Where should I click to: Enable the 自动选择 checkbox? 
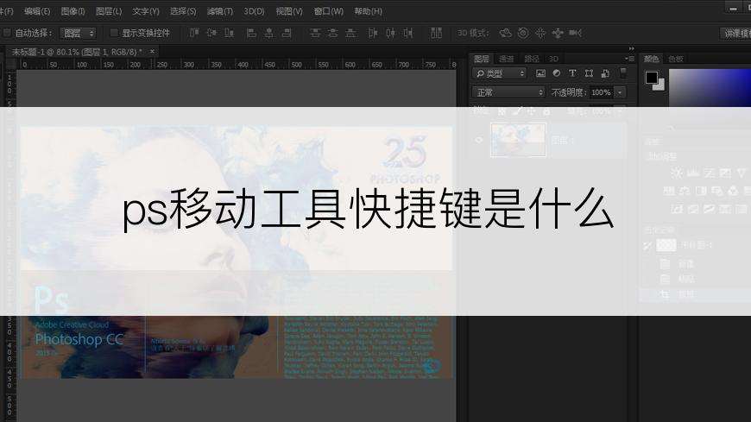(x=8, y=33)
